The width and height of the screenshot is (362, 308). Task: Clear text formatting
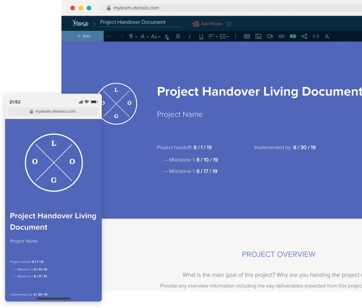click(x=327, y=36)
